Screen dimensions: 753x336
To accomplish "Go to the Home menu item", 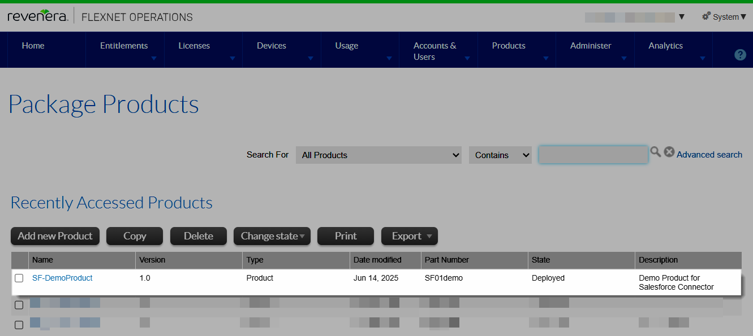I will click(33, 46).
